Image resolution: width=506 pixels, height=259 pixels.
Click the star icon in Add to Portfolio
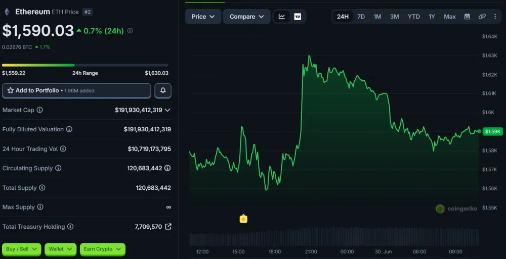pyautogui.click(x=10, y=90)
